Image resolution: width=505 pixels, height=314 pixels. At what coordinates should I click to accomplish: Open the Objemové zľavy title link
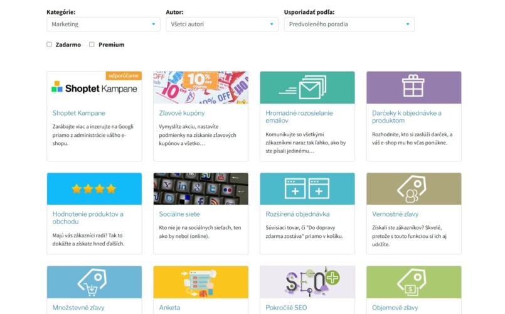coord(395,308)
